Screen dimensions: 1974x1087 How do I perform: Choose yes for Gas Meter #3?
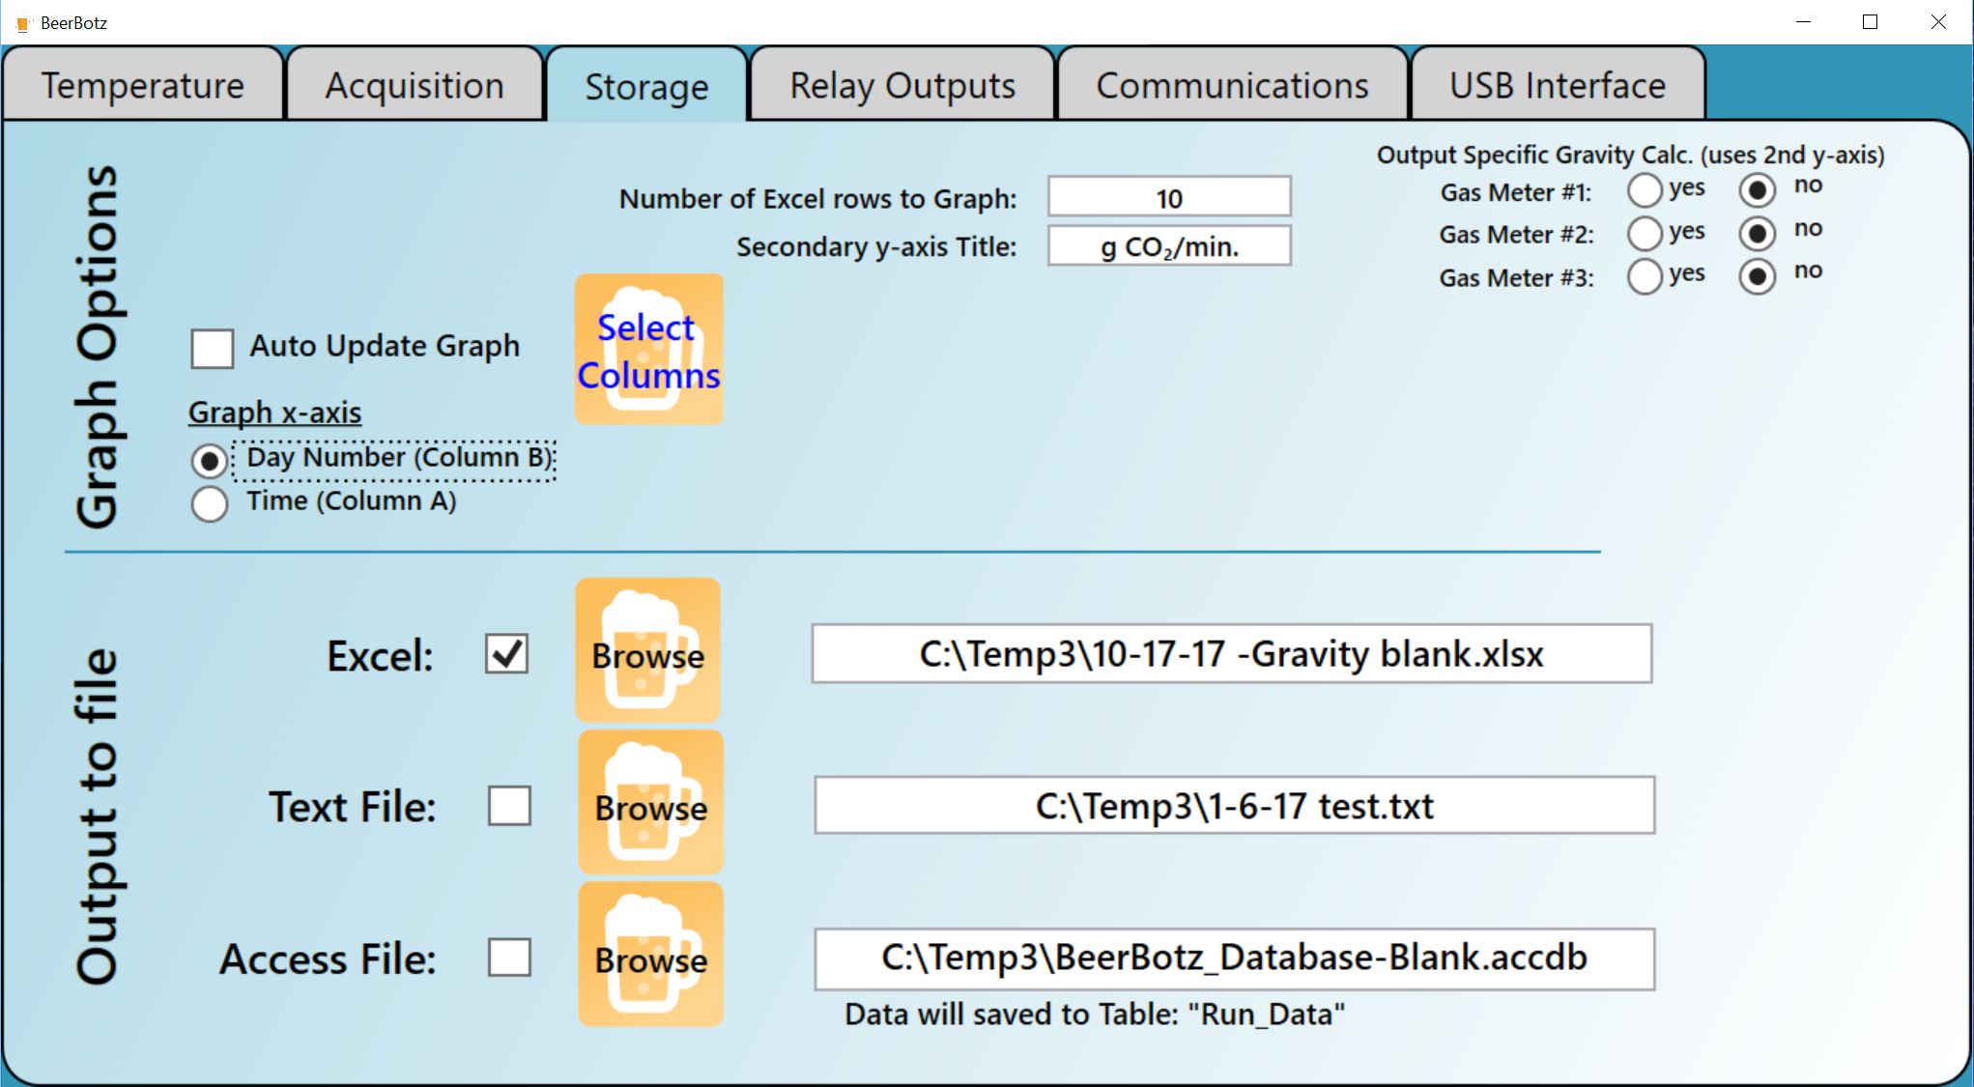[x=1645, y=276]
